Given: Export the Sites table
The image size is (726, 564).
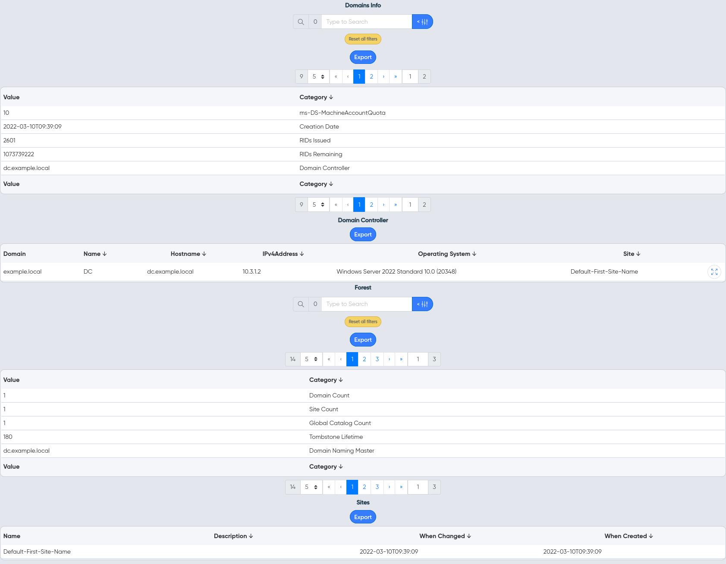Looking at the screenshot, I should pos(363,517).
